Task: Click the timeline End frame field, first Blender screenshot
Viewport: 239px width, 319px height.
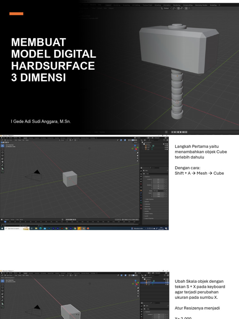Action: (135, 220)
